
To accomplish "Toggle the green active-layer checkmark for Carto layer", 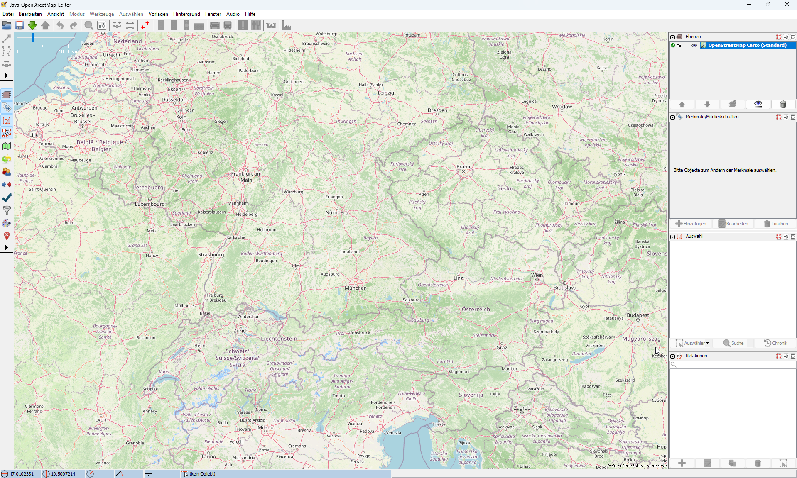I will [673, 45].
